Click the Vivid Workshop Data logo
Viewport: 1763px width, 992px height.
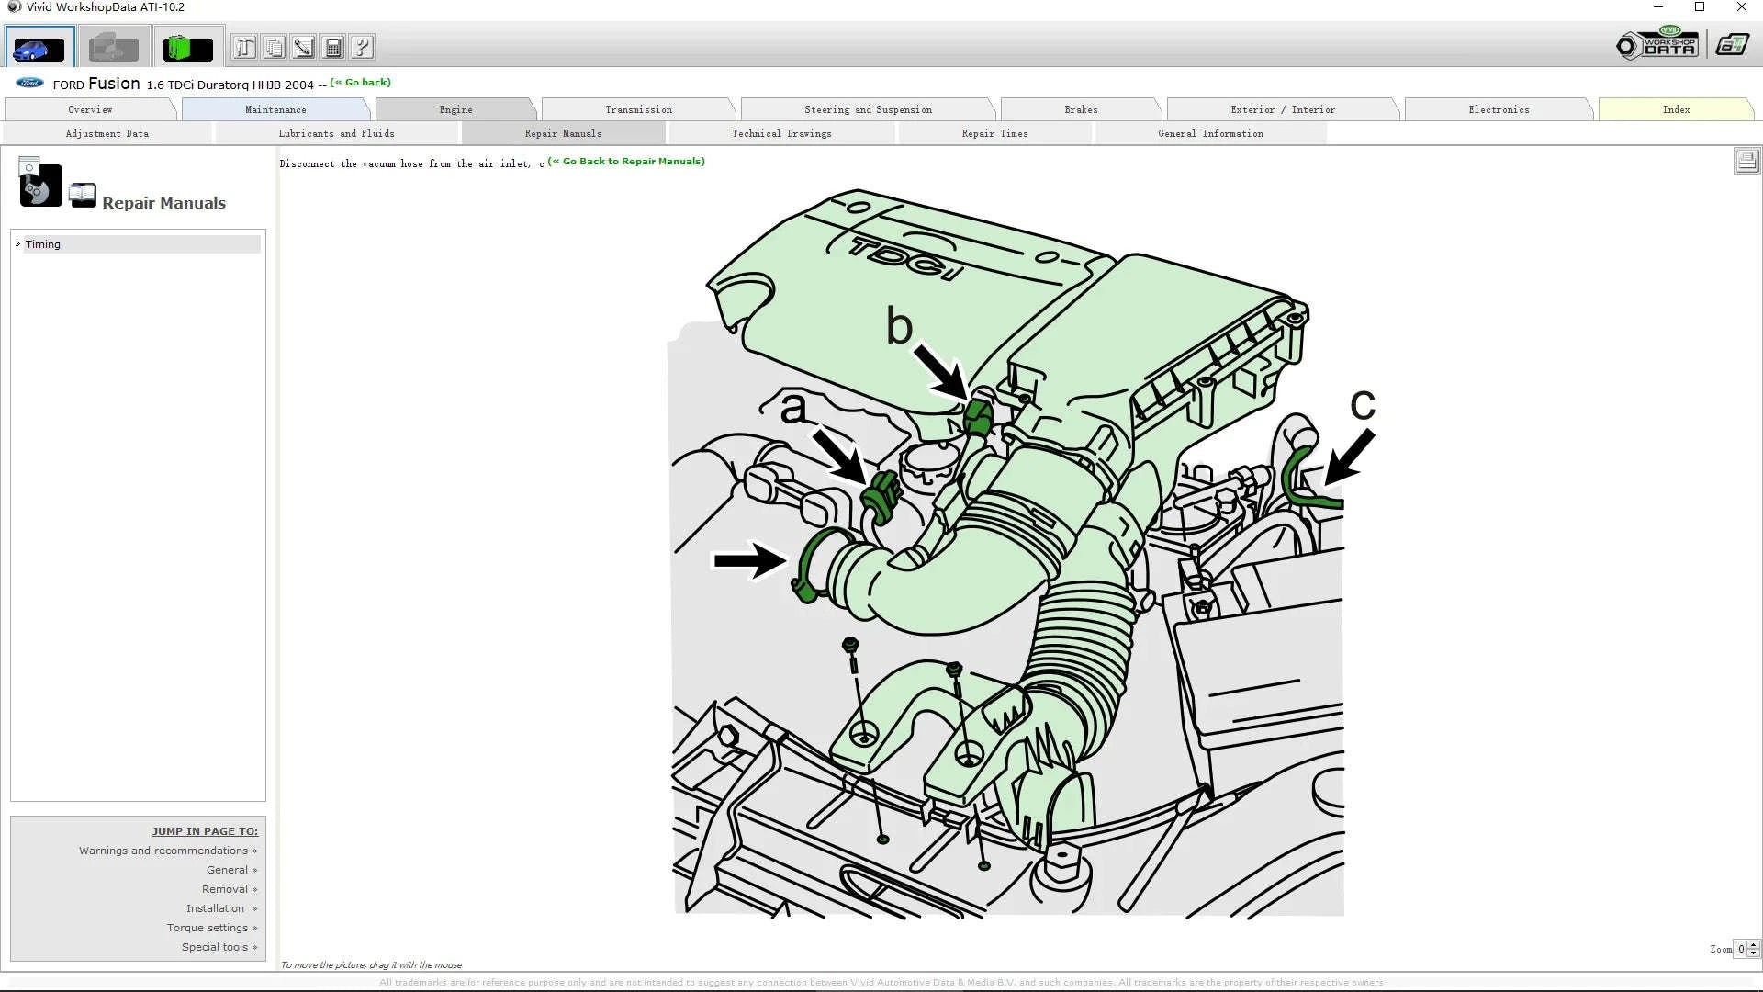coord(1658,42)
